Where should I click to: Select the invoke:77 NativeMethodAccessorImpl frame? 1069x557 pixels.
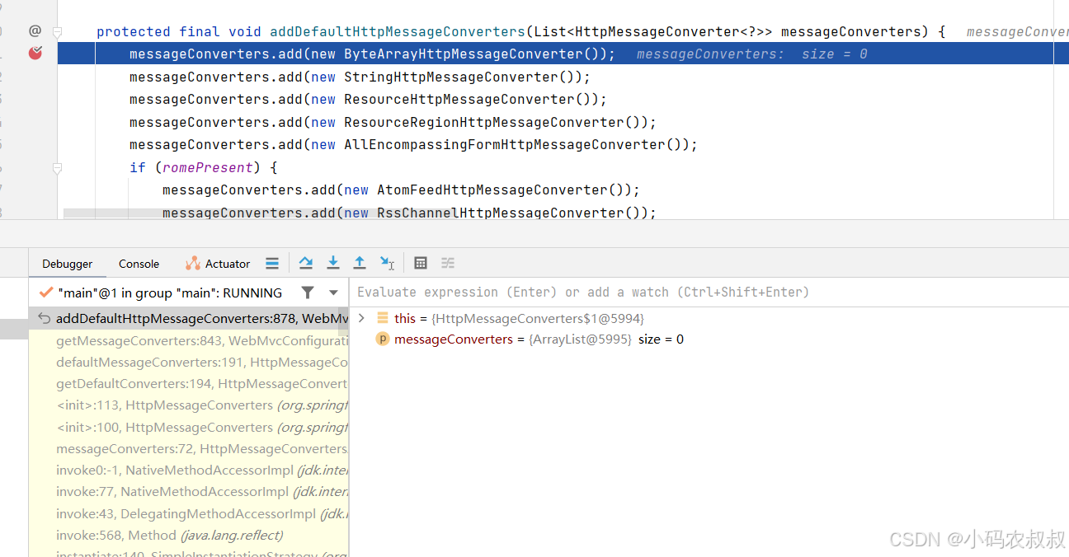pyautogui.click(x=189, y=492)
